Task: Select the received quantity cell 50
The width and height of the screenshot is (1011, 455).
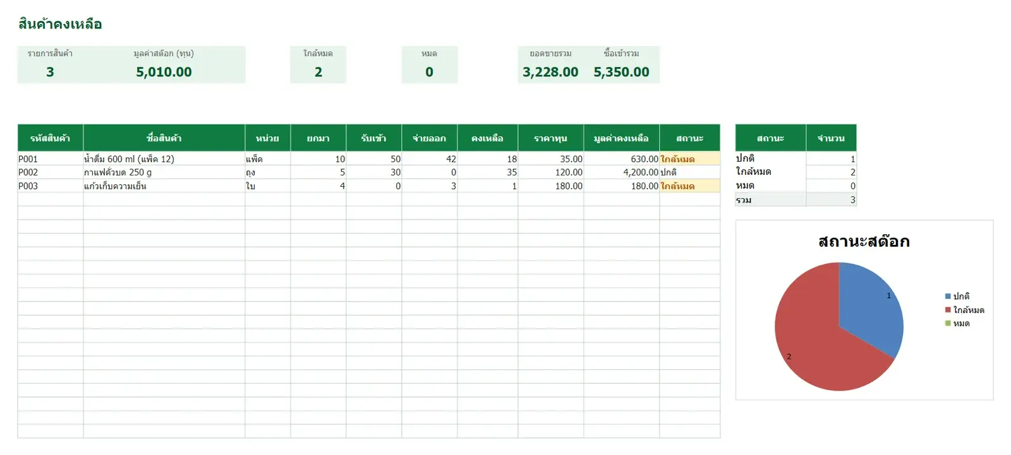Action: click(374, 159)
